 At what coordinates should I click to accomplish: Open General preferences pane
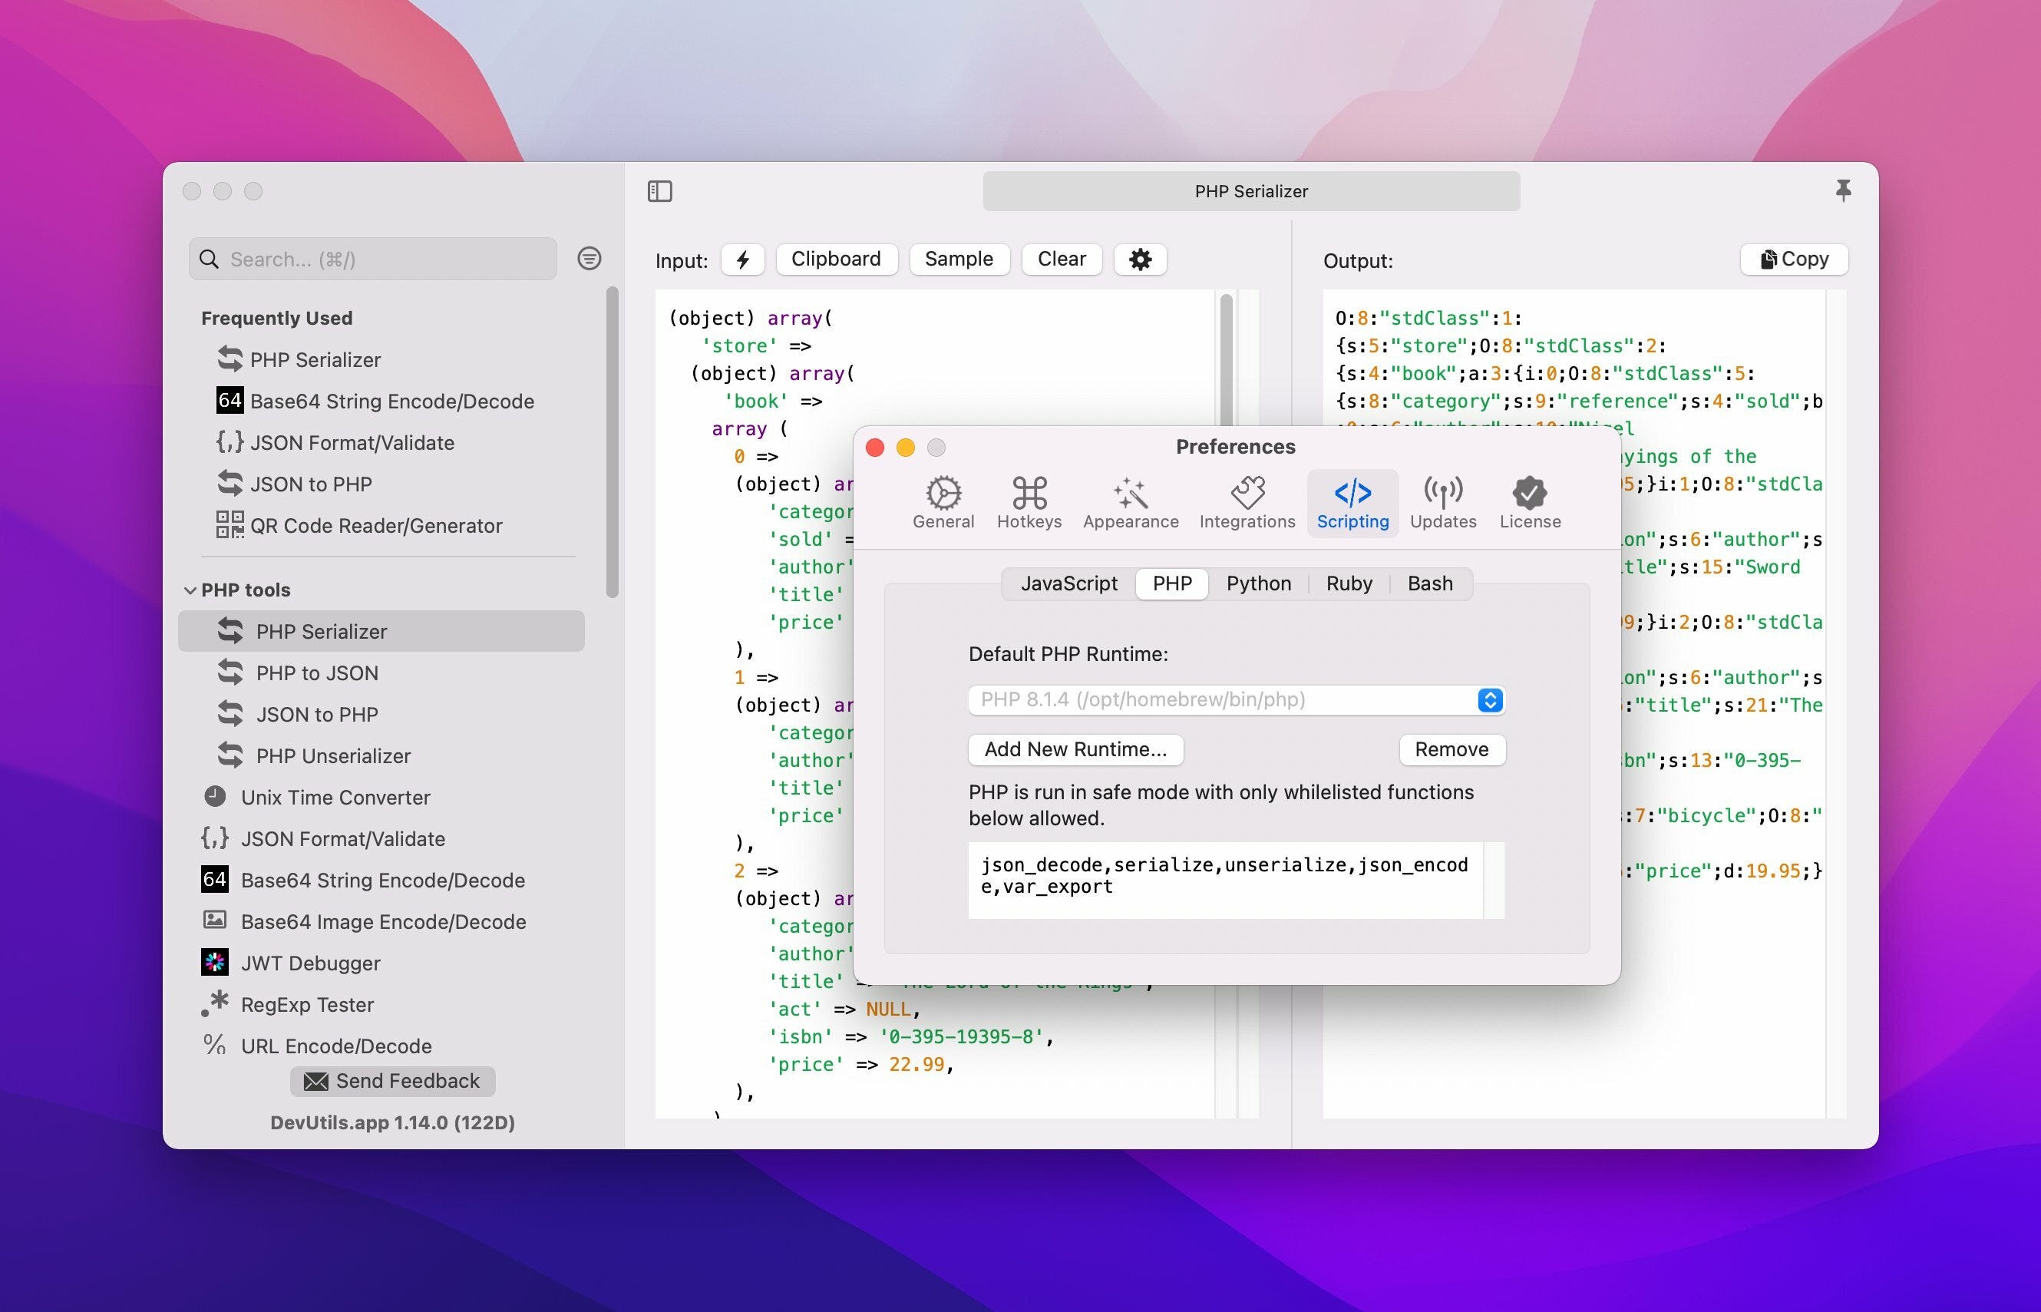943,503
